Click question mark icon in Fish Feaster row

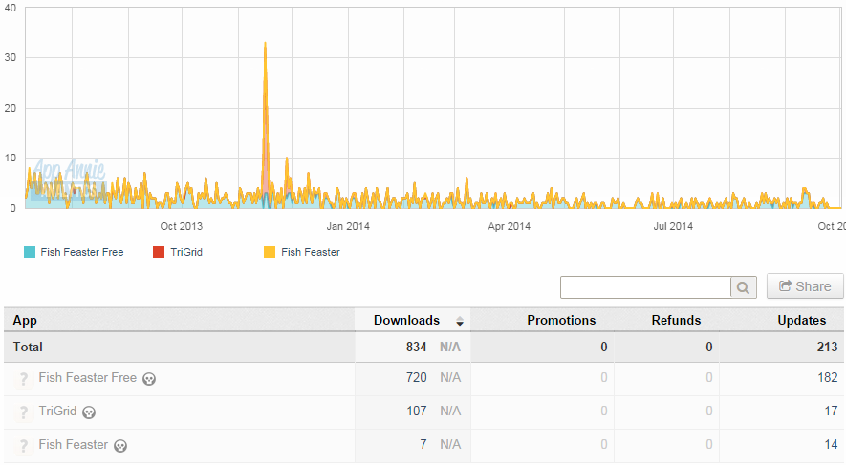(23, 446)
